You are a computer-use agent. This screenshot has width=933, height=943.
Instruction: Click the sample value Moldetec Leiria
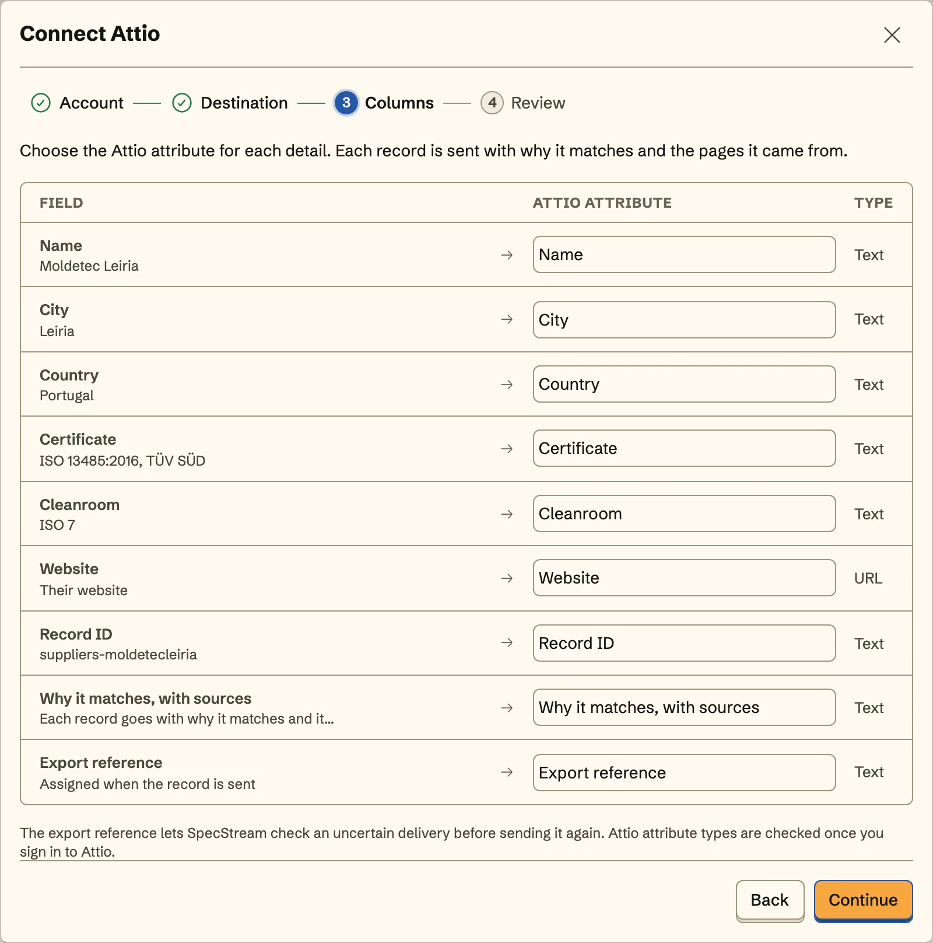point(89,266)
